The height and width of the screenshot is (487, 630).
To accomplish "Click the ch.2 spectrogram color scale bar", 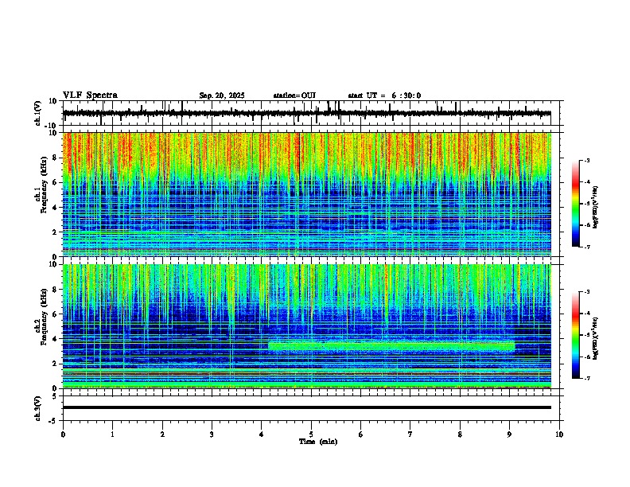I will click(576, 335).
